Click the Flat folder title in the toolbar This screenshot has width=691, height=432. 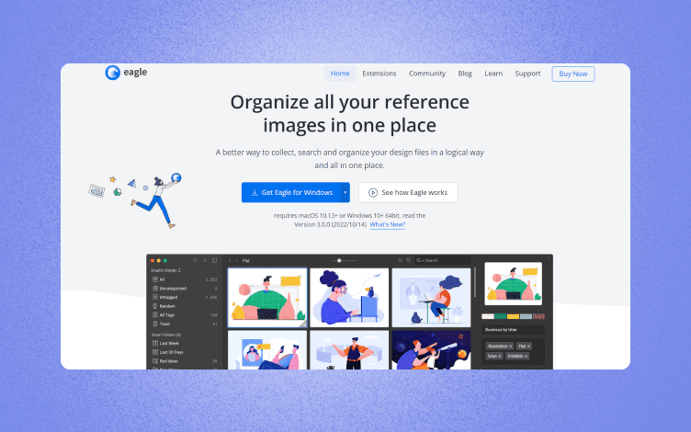pos(246,261)
